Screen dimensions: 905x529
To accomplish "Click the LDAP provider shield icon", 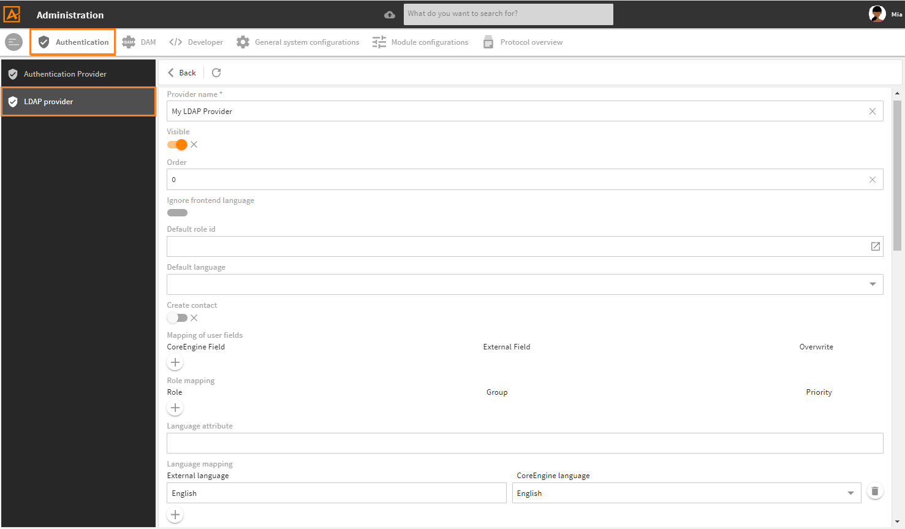I will click(x=13, y=102).
